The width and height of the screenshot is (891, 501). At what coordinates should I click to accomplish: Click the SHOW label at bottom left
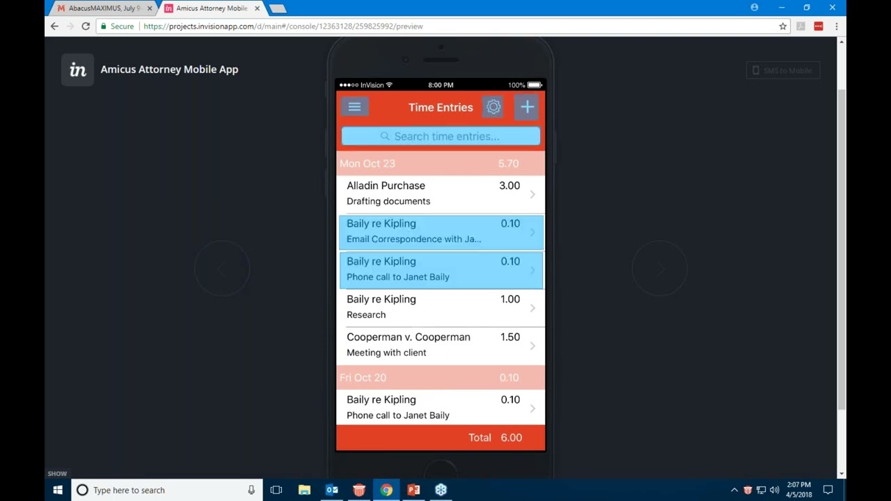pos(57,474)
